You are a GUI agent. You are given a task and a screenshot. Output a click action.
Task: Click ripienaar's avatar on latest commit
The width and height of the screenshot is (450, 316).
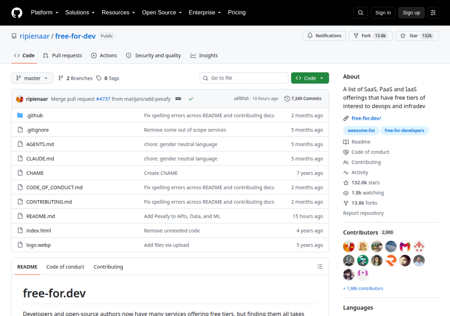click(20, 99)
